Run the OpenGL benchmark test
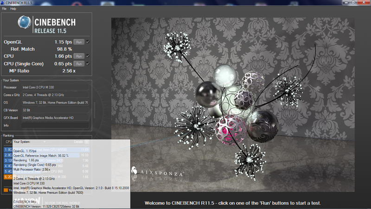The image size is (371, 209). tap(79, 42)
